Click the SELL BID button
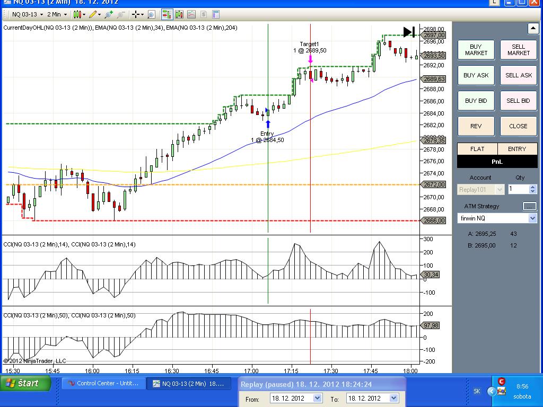 [x=519, y=101]
